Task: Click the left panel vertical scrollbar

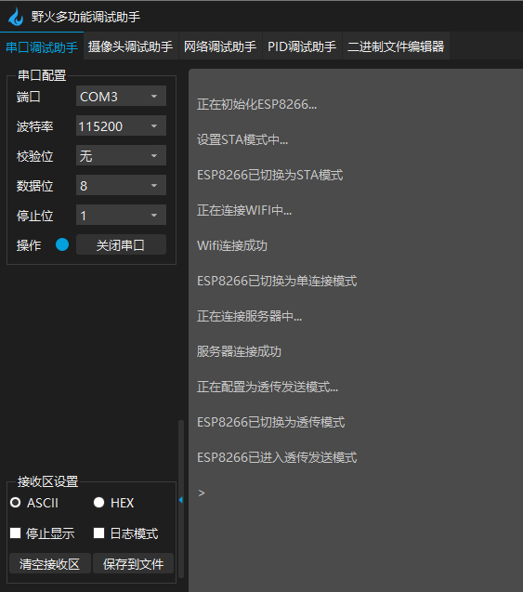Action: [181, 498]
